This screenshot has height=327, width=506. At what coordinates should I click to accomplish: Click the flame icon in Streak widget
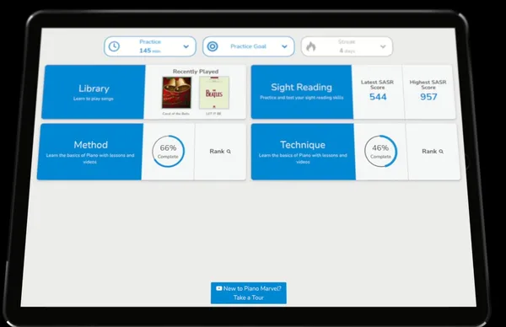(x=310, y=46)
